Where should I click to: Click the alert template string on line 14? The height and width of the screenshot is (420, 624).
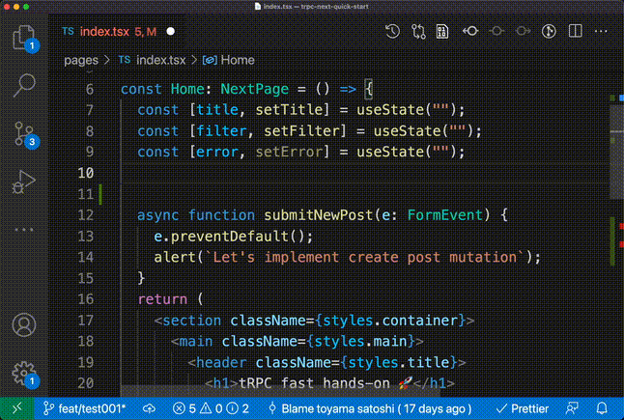tap(364, 258)
